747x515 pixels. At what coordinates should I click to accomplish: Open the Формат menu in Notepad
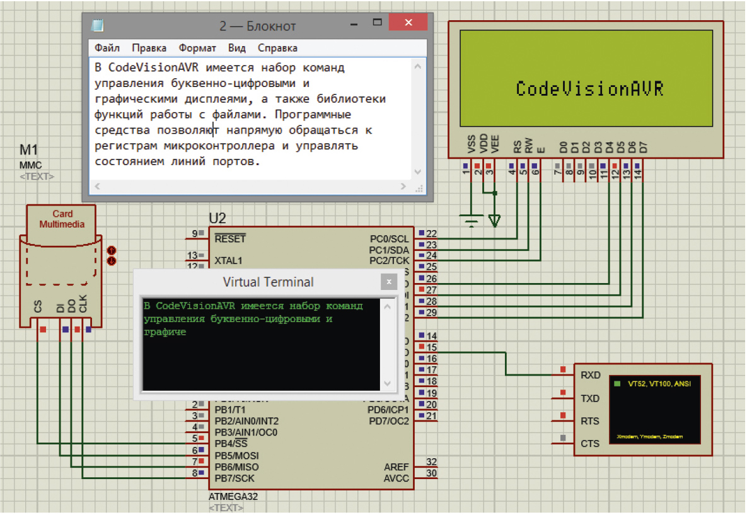click(197, 48)
